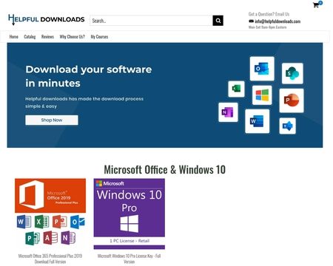Viewport: 333px width, 266px height.
Task: Click the Outlook icon on Office 2019 product
Action: point(78,222)
